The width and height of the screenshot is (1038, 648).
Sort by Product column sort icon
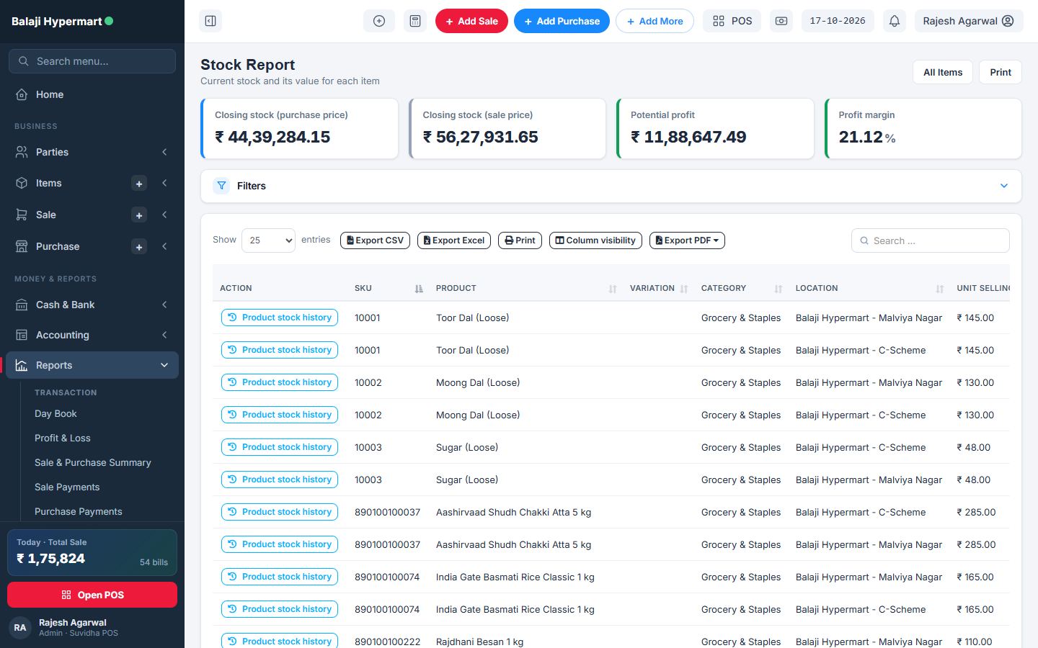[613, 289]
